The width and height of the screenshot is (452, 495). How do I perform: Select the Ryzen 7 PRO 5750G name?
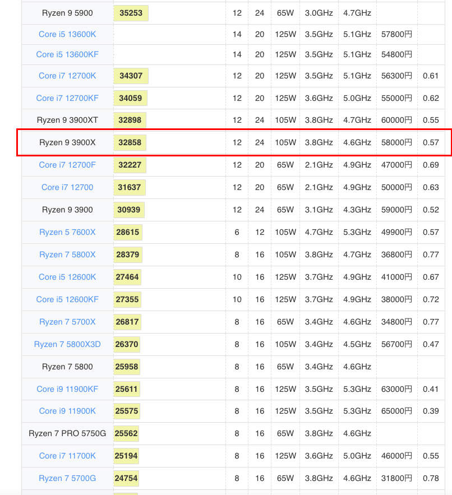click(67, 433)
